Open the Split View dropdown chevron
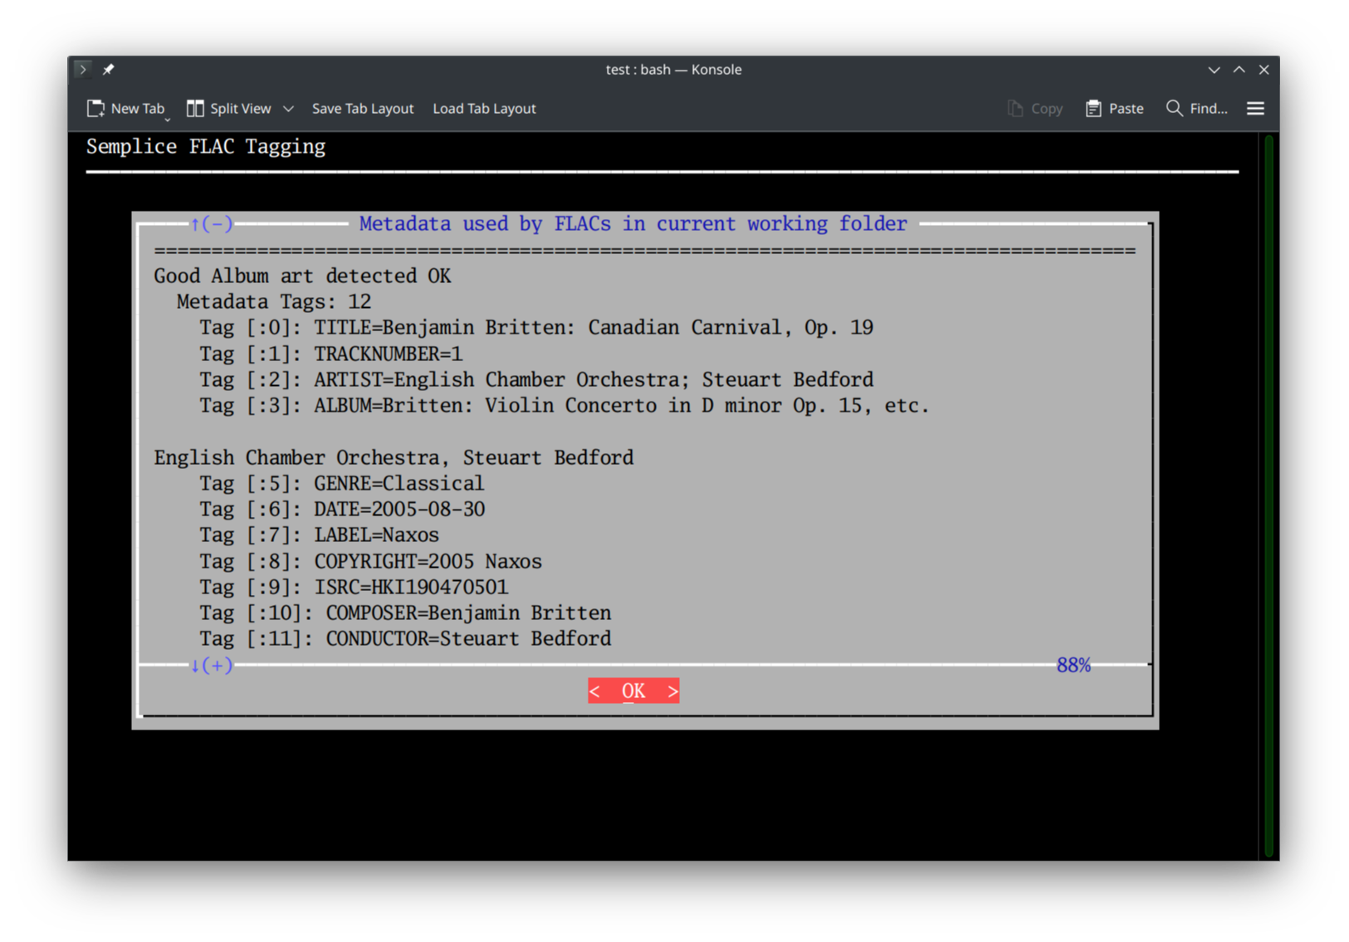The image size is (1349, 942). (289, 109)
